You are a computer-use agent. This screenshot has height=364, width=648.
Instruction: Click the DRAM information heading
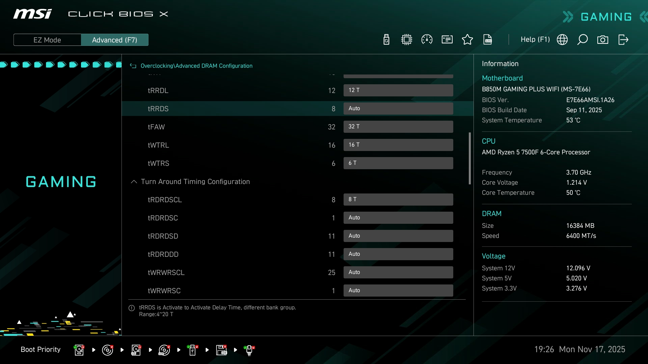491,214
